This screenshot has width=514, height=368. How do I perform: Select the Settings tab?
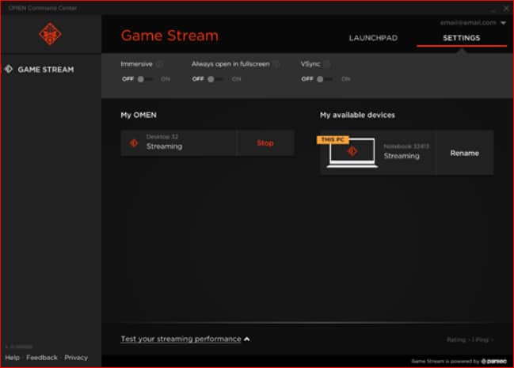[x=461, y=38]
